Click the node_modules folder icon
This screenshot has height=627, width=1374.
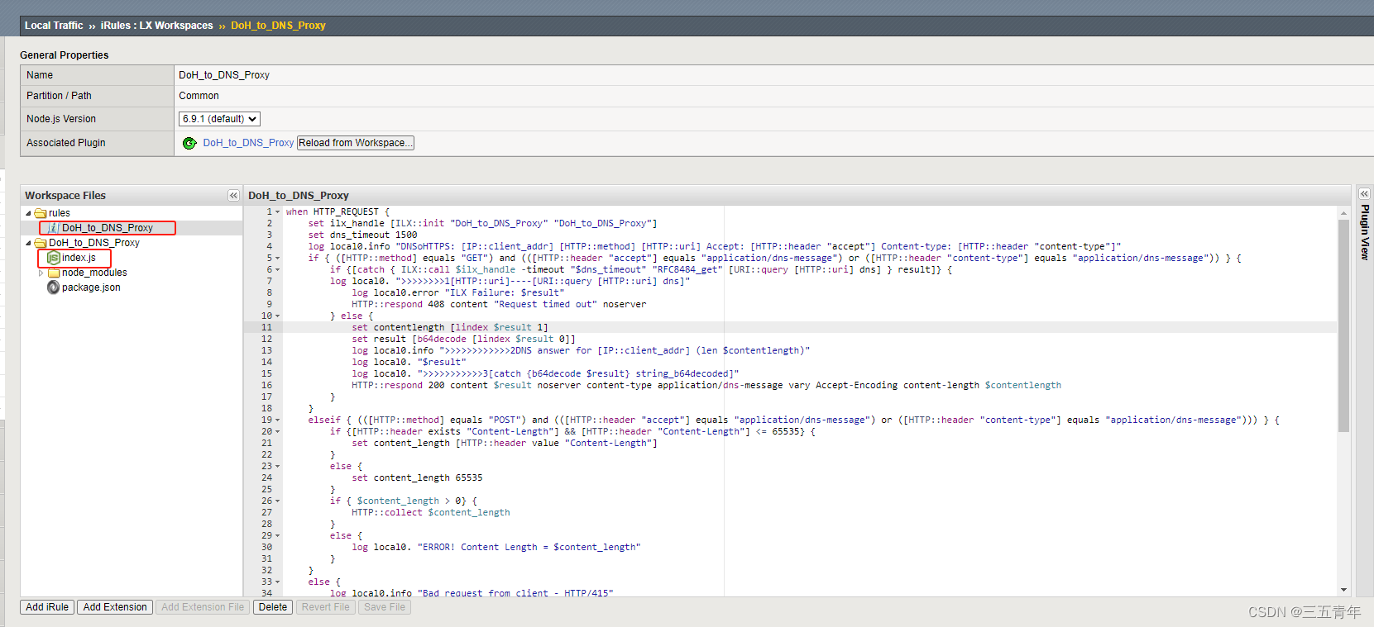point(54,273)
